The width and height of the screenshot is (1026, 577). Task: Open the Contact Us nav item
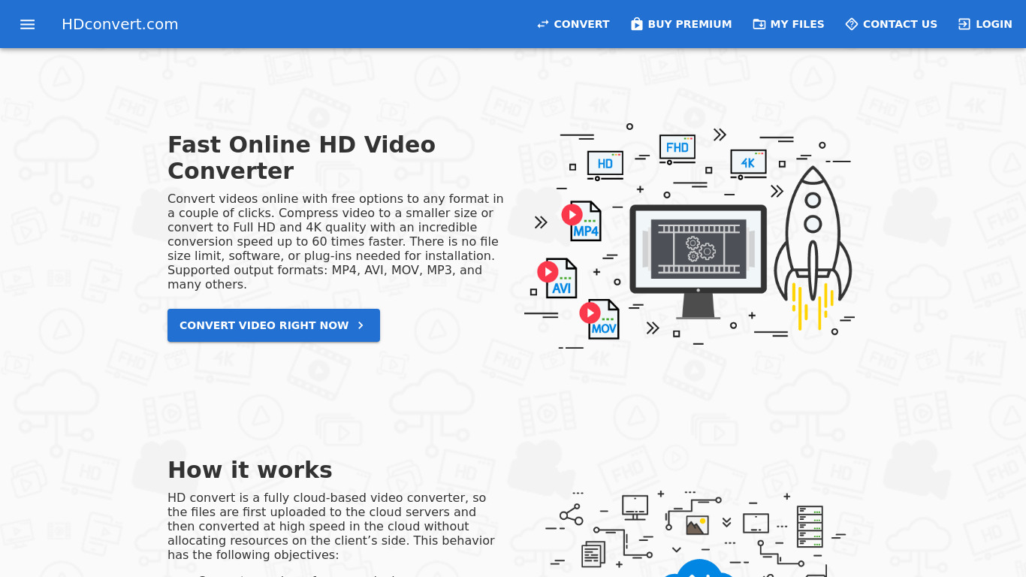pos(892,24)
